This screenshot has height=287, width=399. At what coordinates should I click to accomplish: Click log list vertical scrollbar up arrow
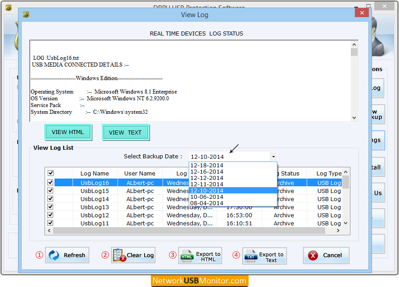tap(345, 172)
